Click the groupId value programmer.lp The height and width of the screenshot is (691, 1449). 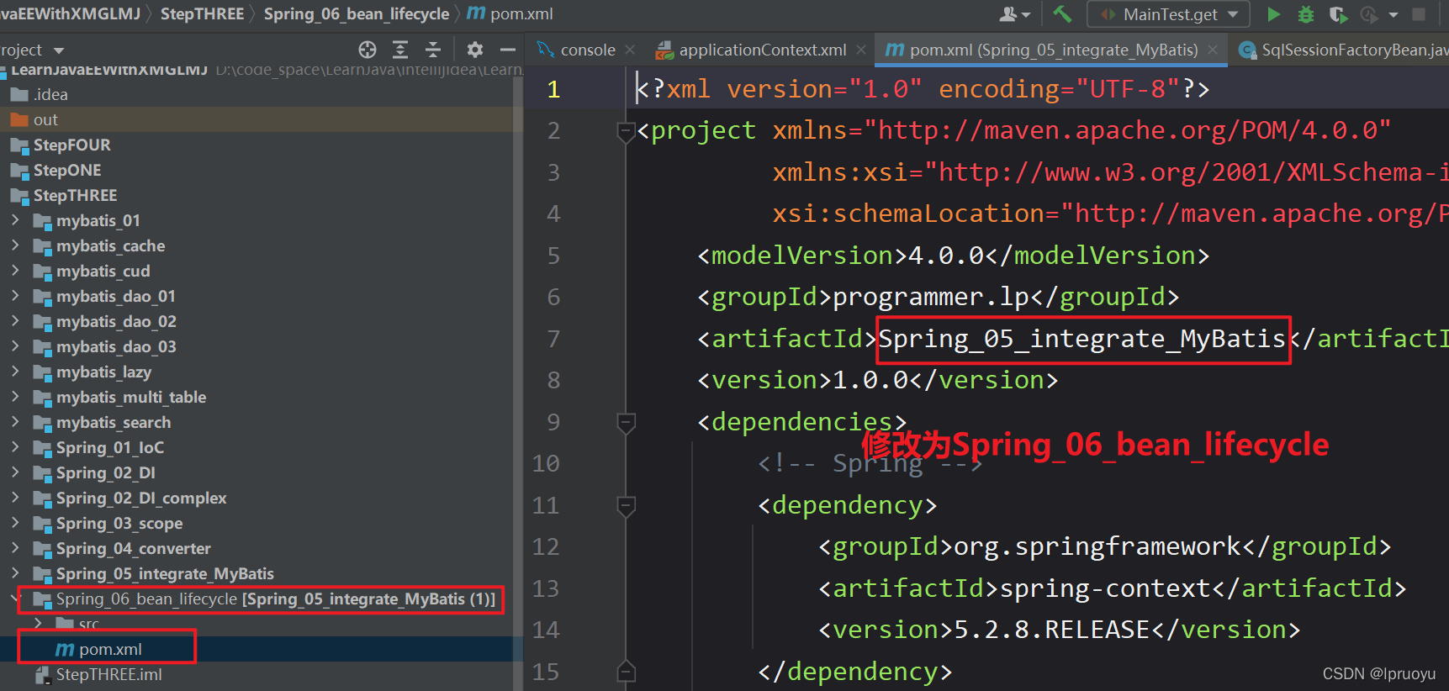pos(931,297)
